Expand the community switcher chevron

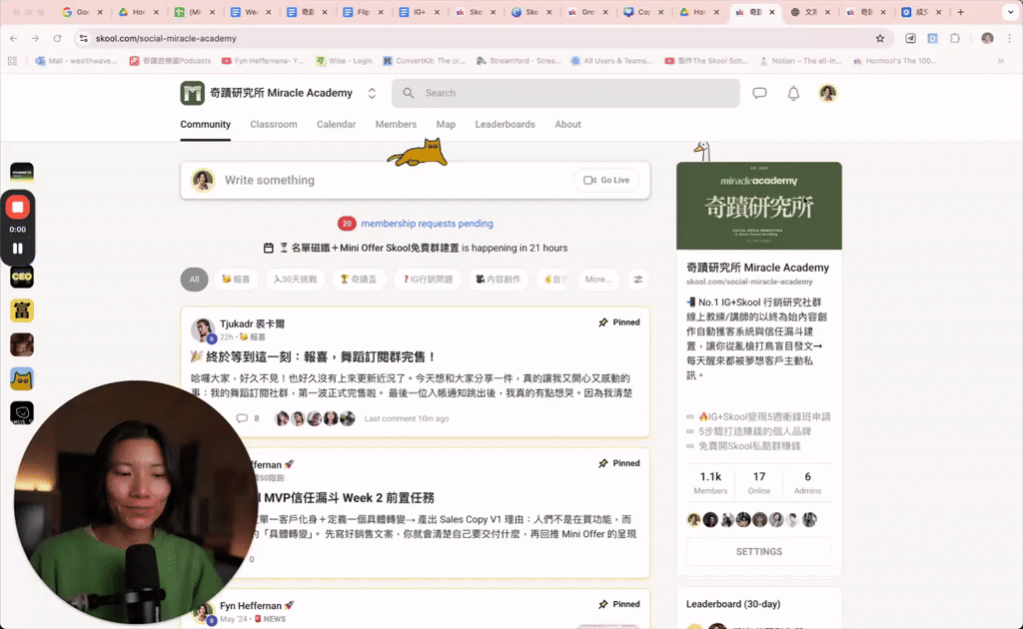coord(370,92)
